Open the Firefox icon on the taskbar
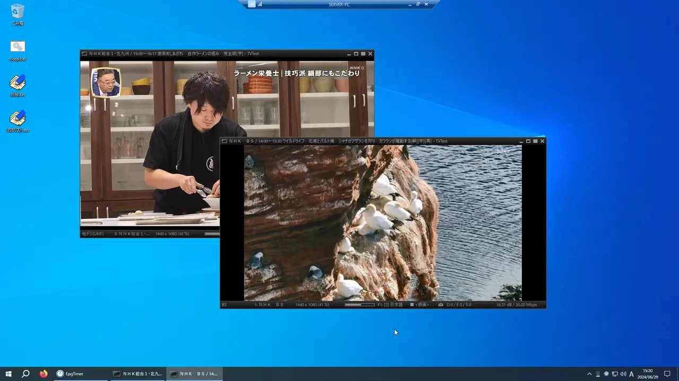The width and height of the screenshot is (679, 381). coord(43,374)
